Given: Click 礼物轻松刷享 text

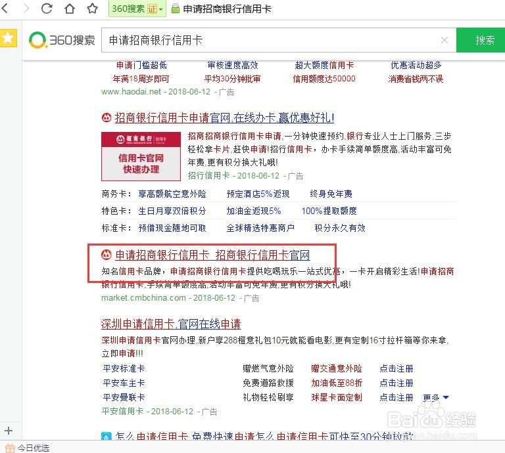Looking at the screenshot, I should 268,397.
